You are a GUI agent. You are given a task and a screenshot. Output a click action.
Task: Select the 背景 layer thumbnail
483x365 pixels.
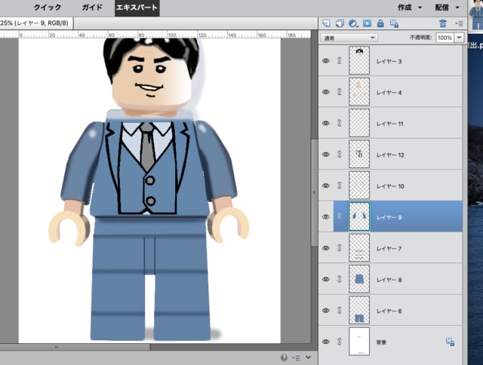point(359,342)
